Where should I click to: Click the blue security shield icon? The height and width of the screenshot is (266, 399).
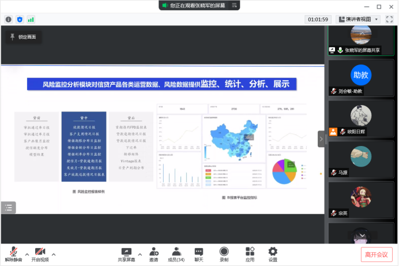[x=20, y=19]
